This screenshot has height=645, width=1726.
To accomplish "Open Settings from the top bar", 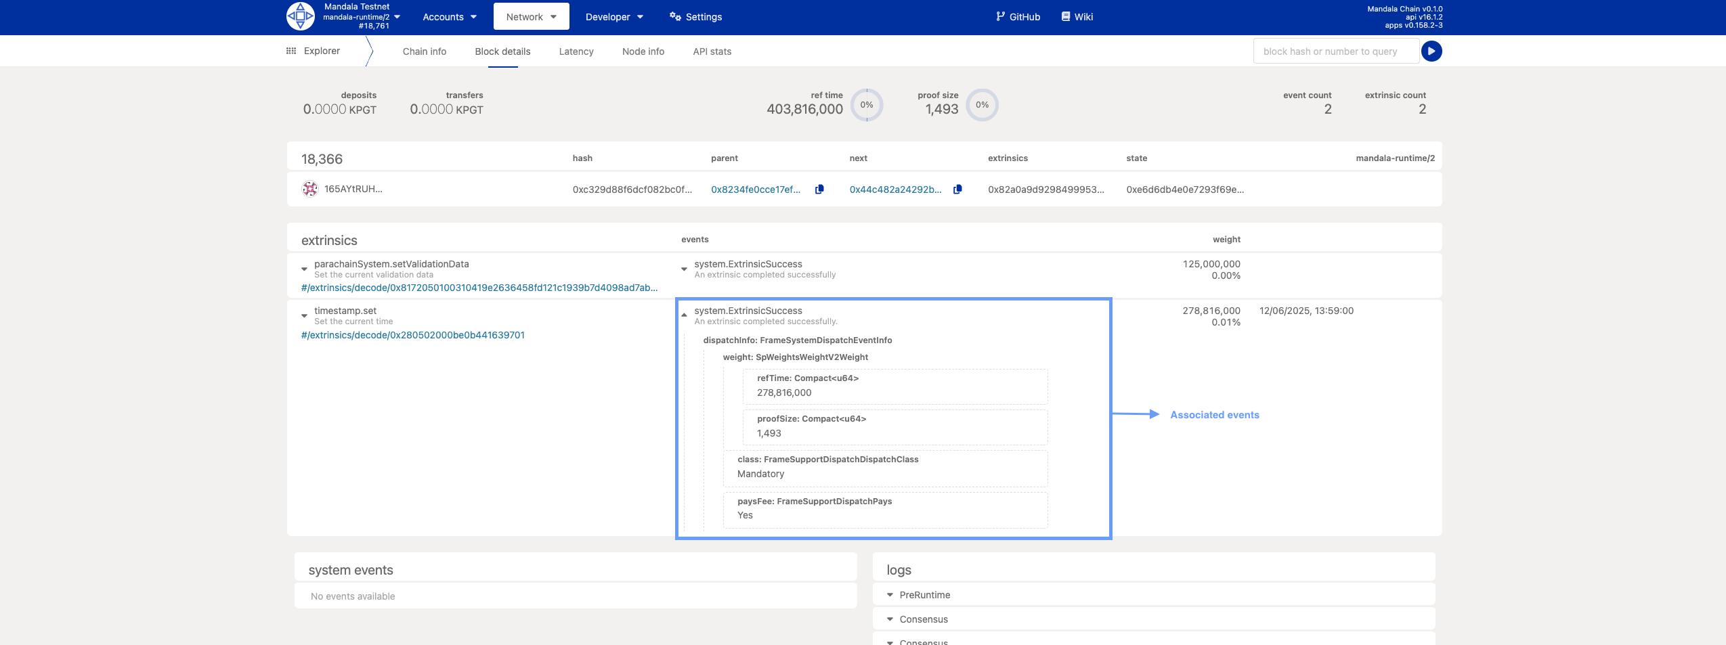I will (696, 17).
